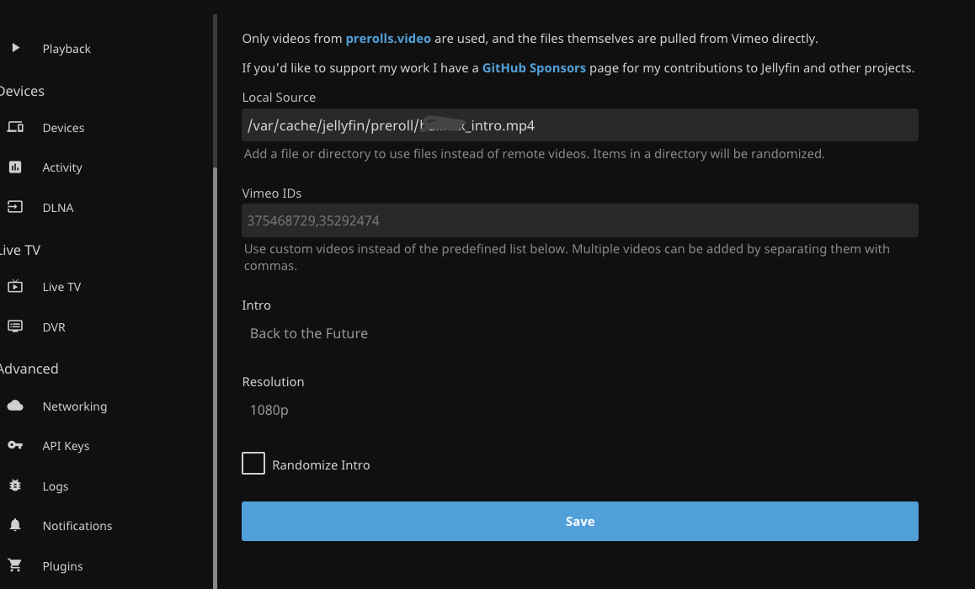Click the DVR list icon
The image size is (975, 589).
pos(15,326)
